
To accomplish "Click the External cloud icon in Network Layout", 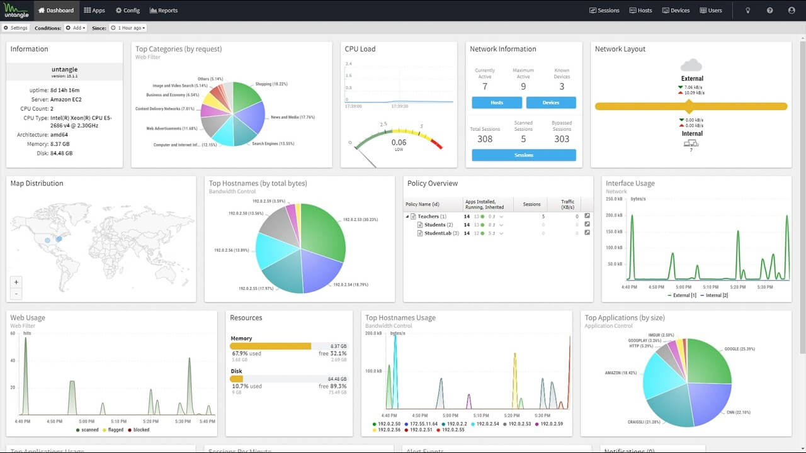I will [x=691, y=65].
